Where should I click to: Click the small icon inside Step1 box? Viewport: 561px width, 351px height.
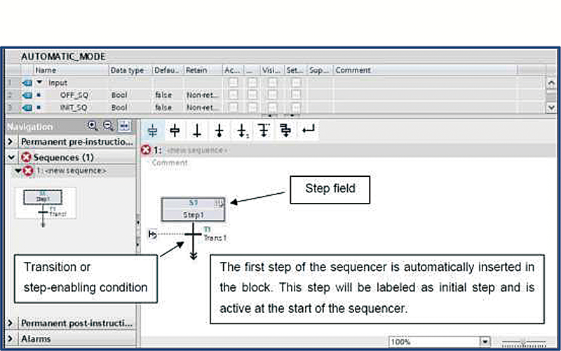point(219,204)
